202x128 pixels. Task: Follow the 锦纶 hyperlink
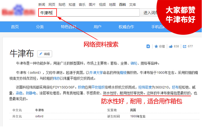(x=134, y=63)
